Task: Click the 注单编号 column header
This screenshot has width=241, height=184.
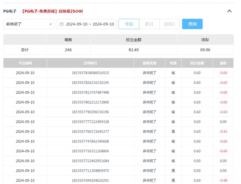Action: pyautogui.click(x=90, y=63)
